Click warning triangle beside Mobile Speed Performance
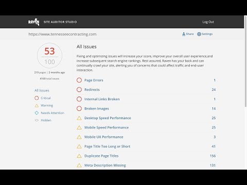 coord(79,127)
